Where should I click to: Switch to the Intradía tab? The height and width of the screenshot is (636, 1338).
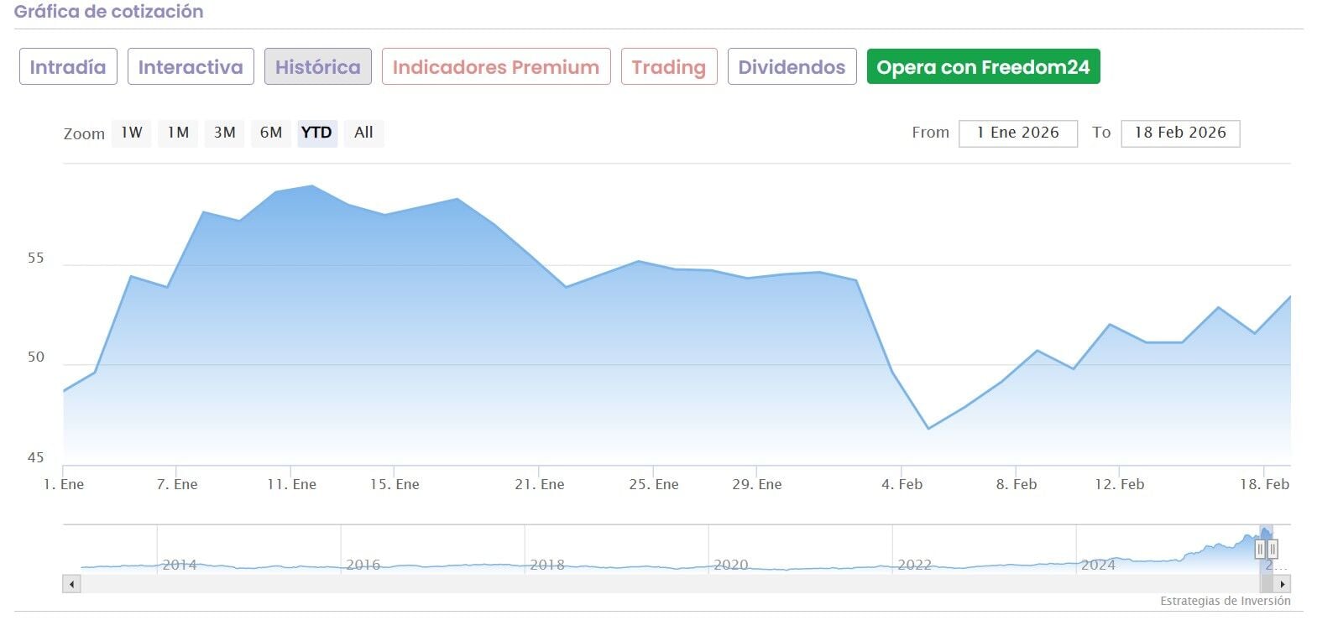[x=68, y=67]
